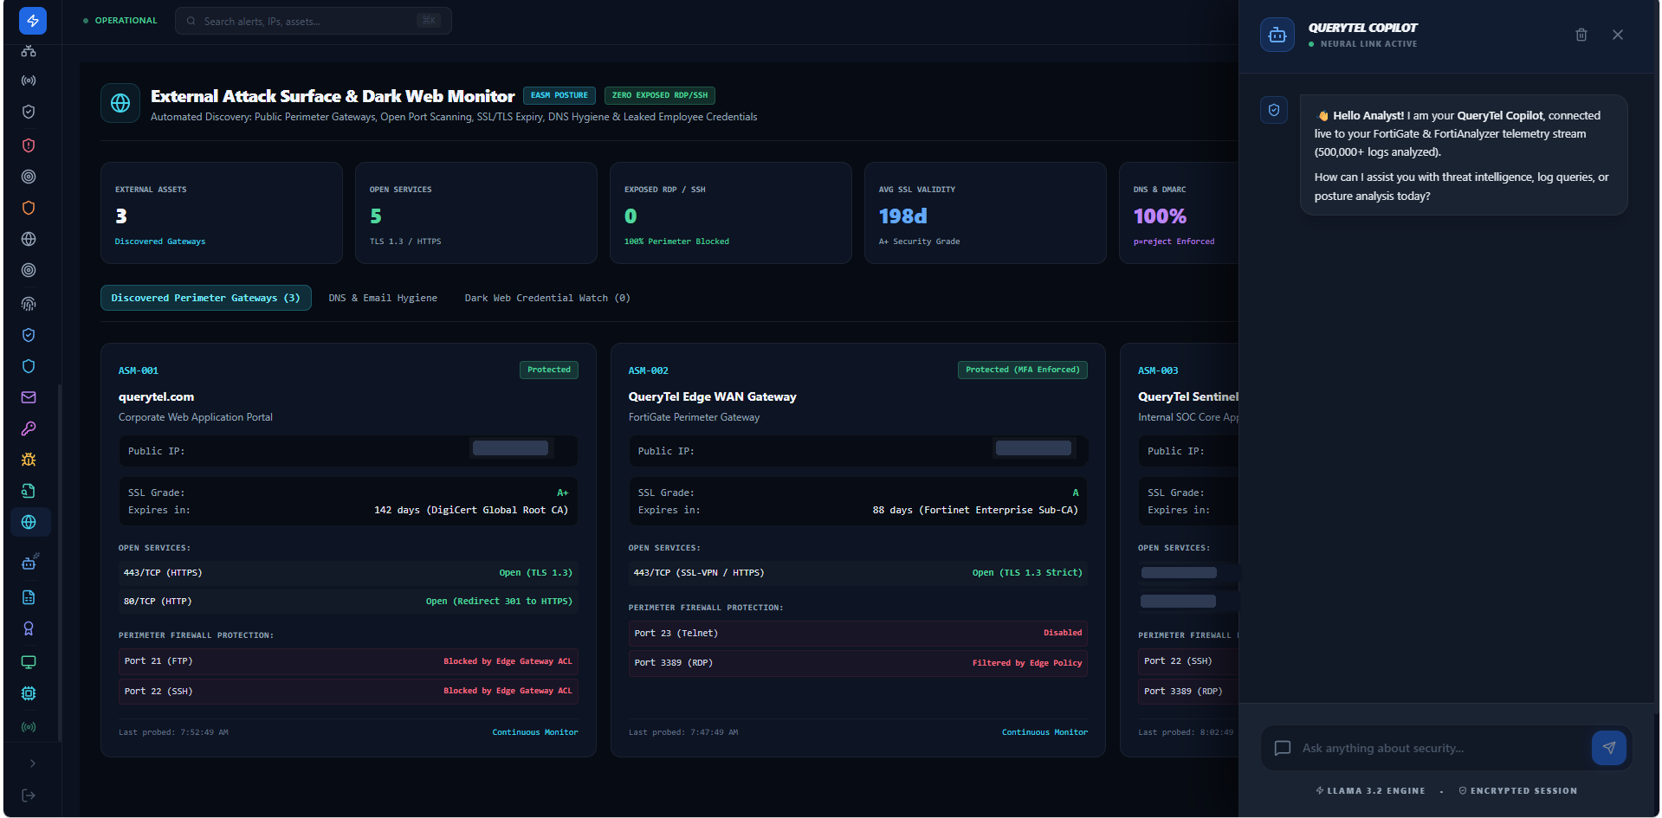
Task: Open the gray check shield sidebar icon
Action: click(x=29, y=112)
